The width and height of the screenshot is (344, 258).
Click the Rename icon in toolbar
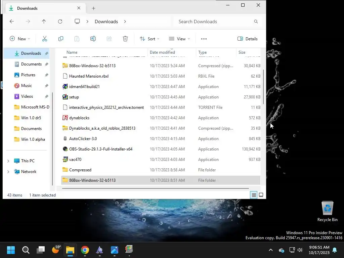93,39
